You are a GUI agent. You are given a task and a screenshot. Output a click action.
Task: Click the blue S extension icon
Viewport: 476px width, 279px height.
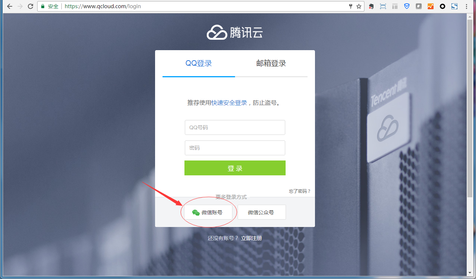(454, 6)
